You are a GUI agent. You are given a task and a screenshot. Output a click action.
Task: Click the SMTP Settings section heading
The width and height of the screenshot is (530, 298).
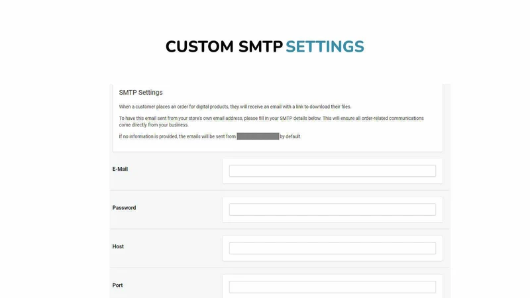(140, 93)
